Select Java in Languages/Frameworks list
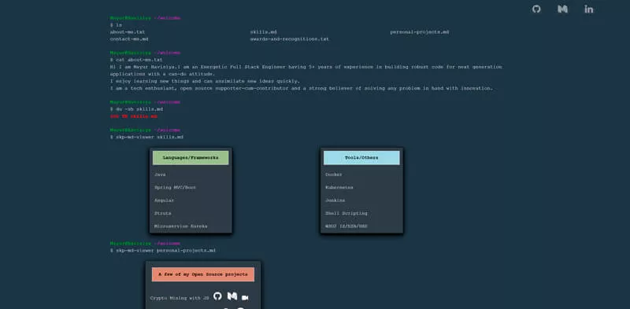The height and width of the screenshot is (309, 630). click(x=160, y=175)
